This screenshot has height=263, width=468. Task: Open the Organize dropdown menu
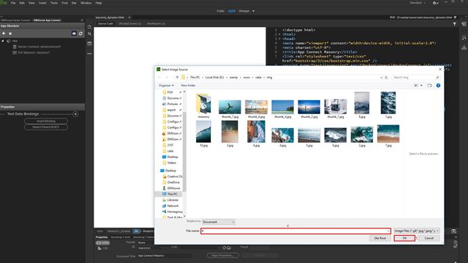tap(166, 85)
